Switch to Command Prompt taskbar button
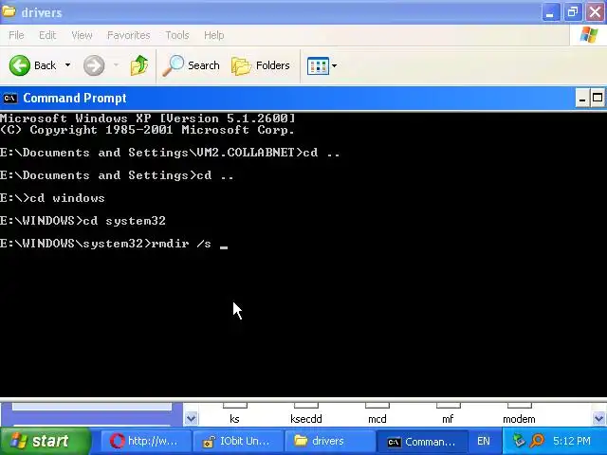 [422, 442]
